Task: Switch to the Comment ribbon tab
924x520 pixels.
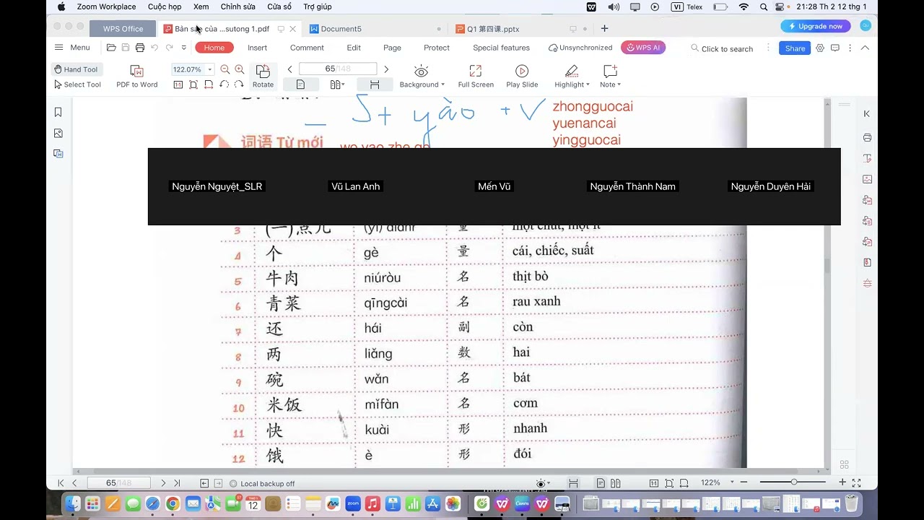Action: (307, 48)
